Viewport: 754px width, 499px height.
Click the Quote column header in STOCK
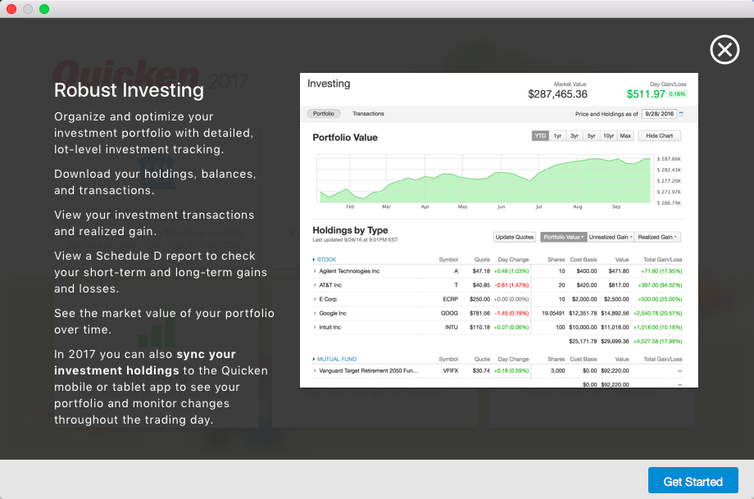[482, 260]
